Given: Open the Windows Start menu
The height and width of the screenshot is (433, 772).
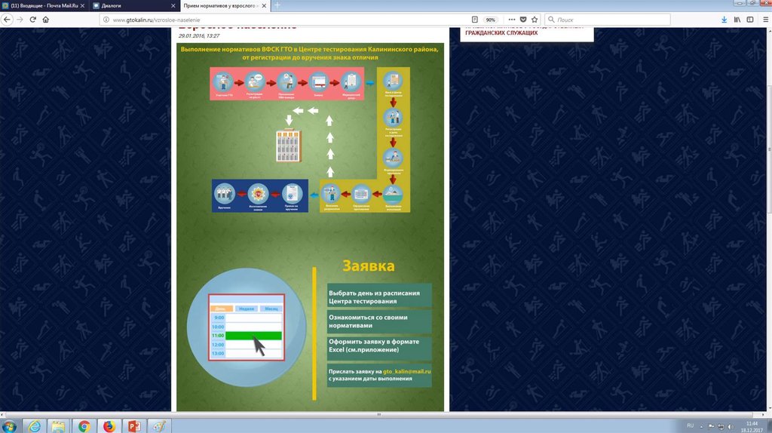Looking at the screenshot, I should point(9,426).
